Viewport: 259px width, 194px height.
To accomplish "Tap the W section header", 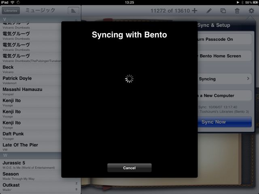I will coord(31,155).
